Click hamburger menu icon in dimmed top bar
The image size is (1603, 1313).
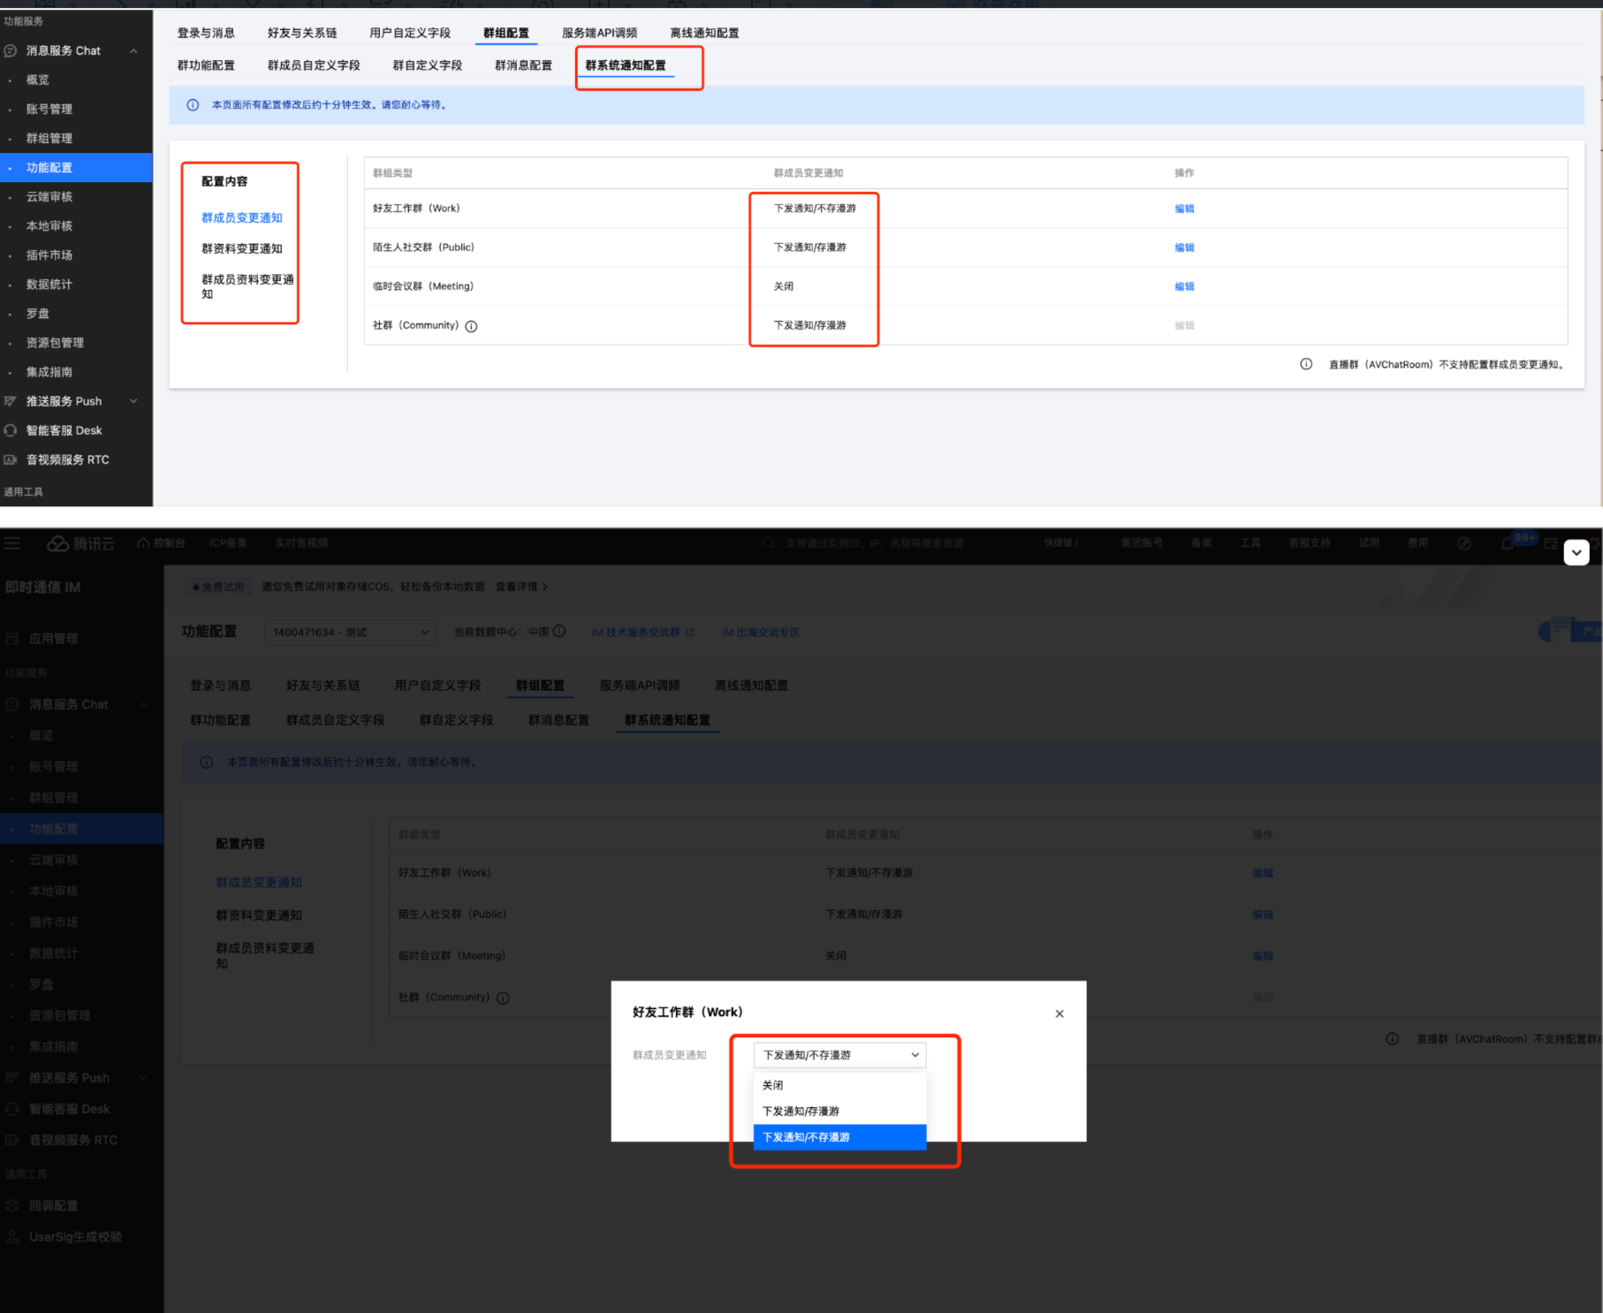[x=12, y=543]
